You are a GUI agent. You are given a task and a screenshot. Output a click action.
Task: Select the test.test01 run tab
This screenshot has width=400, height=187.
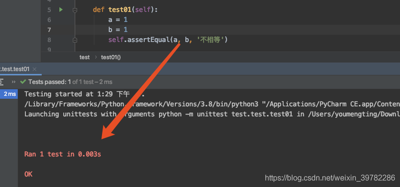coord(15,69)
